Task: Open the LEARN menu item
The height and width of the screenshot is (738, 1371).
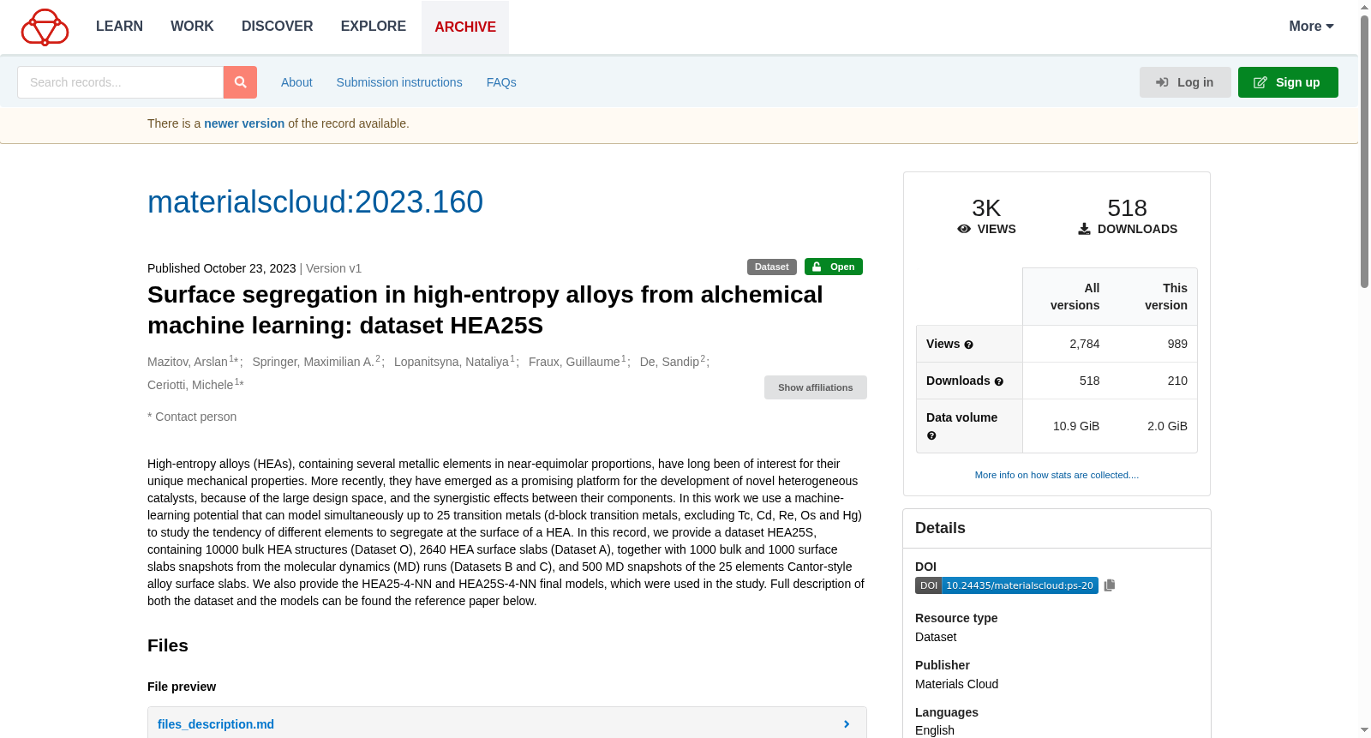Action: (x=119, y=27)
